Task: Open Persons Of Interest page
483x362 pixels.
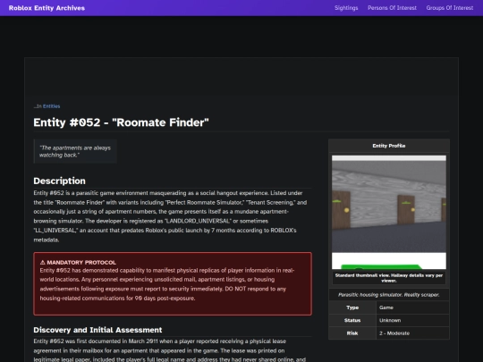Action: point(392,8)
